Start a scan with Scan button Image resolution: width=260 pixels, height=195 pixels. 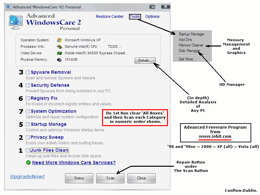tap(110, 178)
